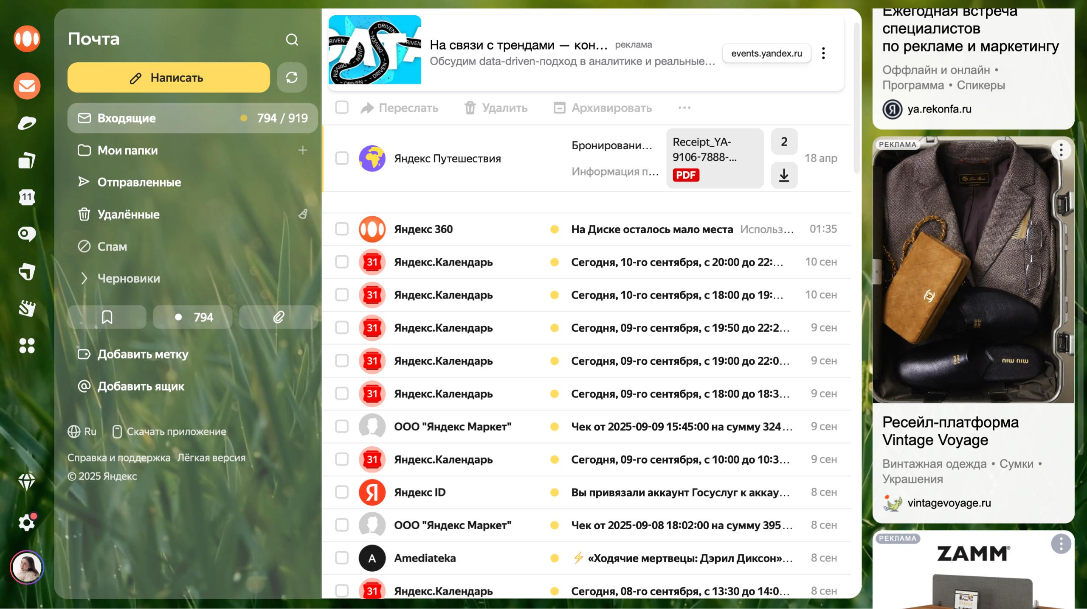Add a new folder with the plus icon
1087x609 pixels.
point(303,150)
